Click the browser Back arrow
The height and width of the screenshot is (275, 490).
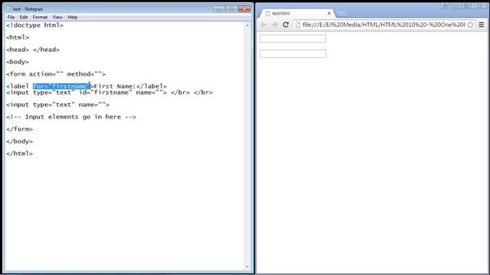click(x=263, y=24)
